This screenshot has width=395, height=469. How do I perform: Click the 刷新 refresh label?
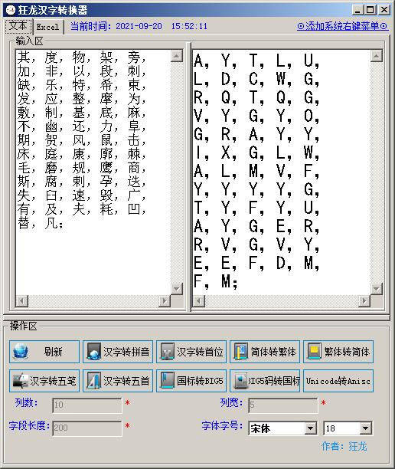tap(53, 352)
